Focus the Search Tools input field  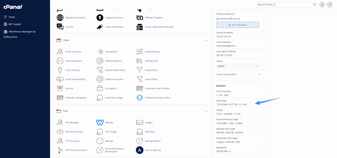[284, 4]
